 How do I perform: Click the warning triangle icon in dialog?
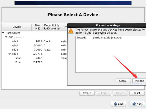[71, 31]
